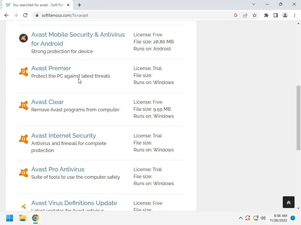Screen dimensions: 301x225
Task: Open File Explorer from the taskbar
Action: tap(23, 218)
